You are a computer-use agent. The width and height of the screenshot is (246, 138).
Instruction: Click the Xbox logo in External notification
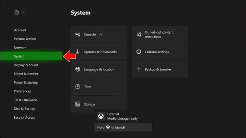click(101, 116)
